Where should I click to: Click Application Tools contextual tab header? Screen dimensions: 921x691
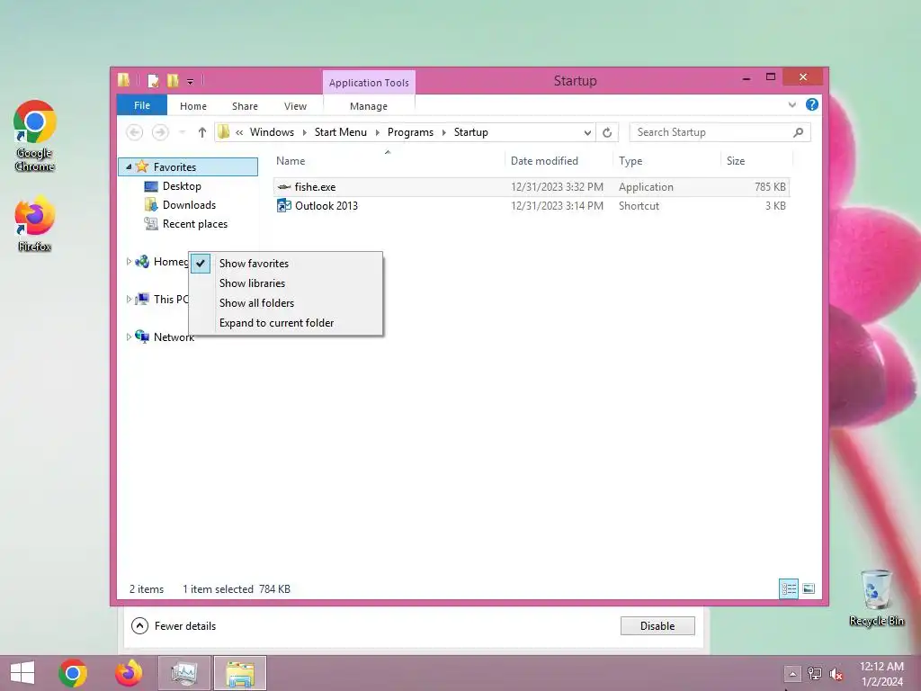(x=369, y=83)
